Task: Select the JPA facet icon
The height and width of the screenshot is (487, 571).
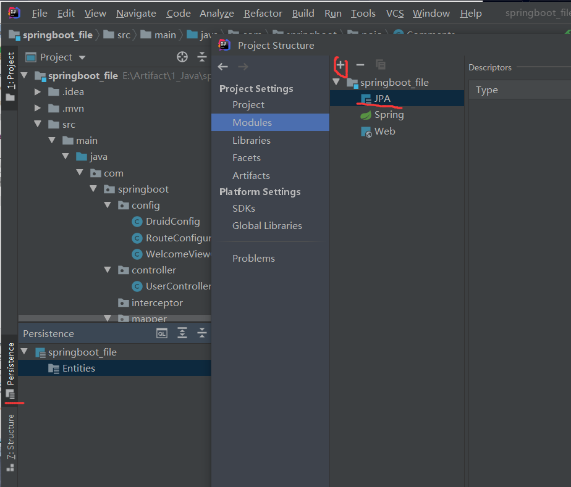Action: (x=366, y=99)
